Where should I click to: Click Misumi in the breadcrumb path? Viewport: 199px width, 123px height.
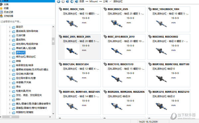pos(94,1)
